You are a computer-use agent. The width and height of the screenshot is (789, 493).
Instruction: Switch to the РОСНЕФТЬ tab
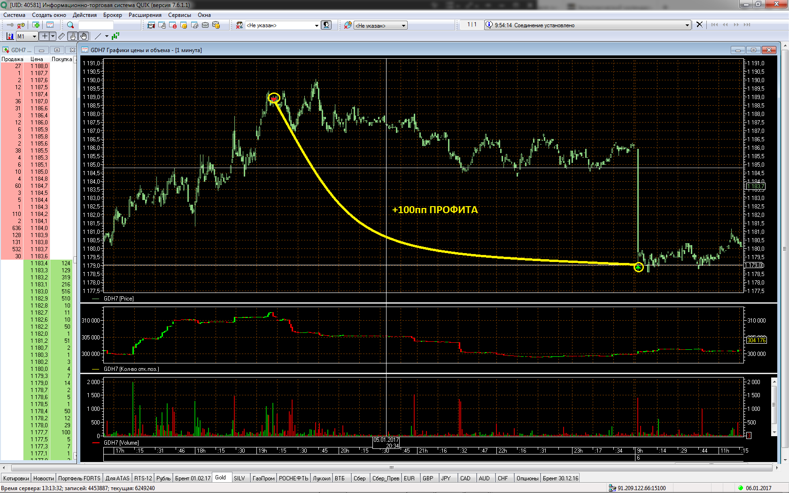tap(294, 478)
